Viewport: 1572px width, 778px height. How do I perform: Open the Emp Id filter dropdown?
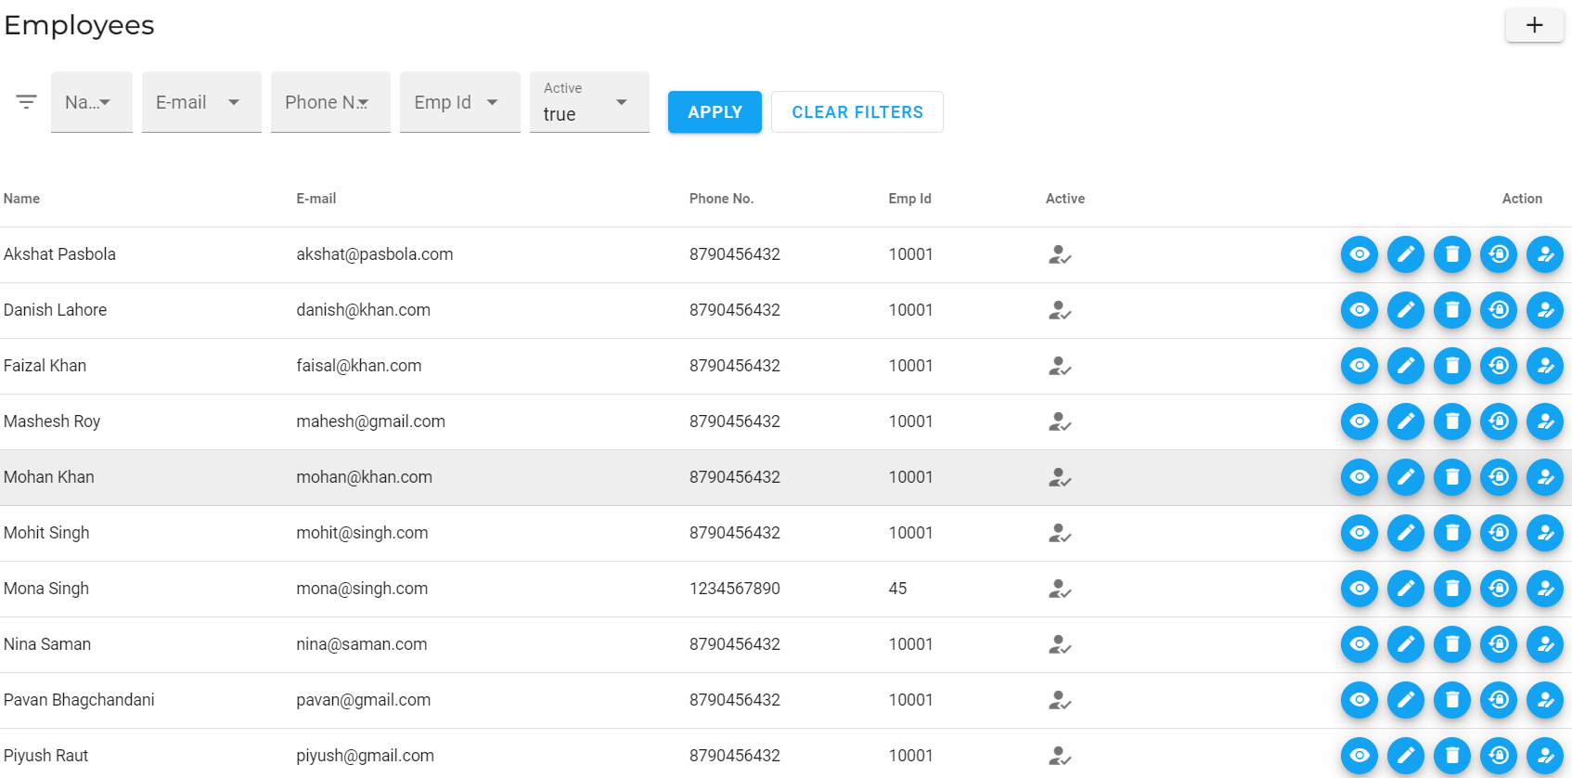[459, 102]
